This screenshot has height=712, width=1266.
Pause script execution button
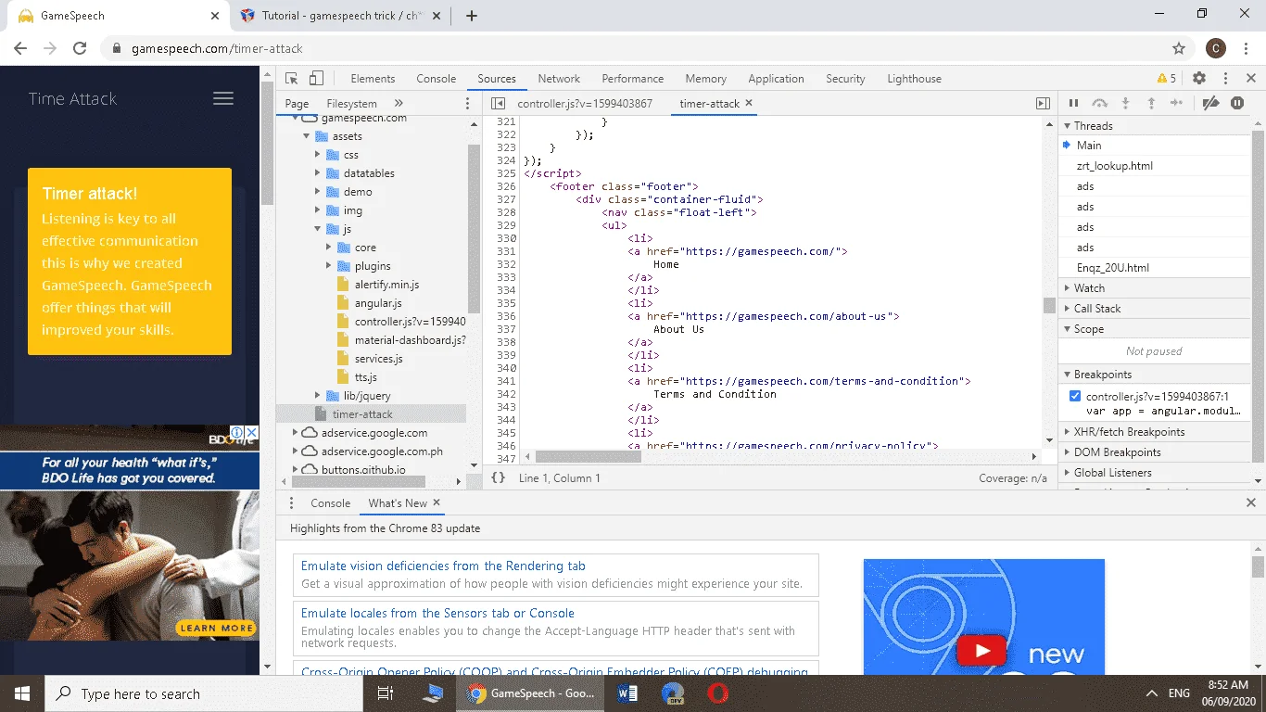pyautogui.click(x=1073, y=104)
